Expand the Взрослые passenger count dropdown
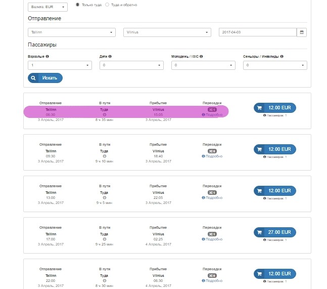Screen dimensions: 327x289 (x=60, y=65)
